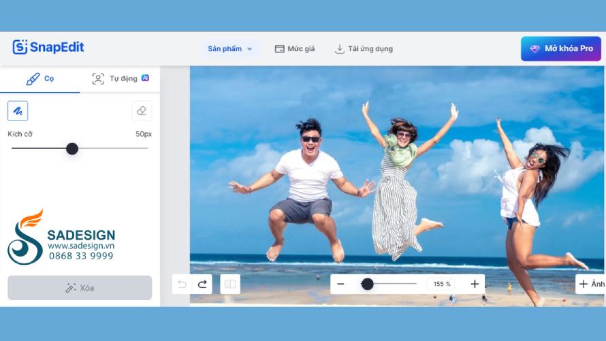Click the Mở khóa Pro button

point(561,48)
